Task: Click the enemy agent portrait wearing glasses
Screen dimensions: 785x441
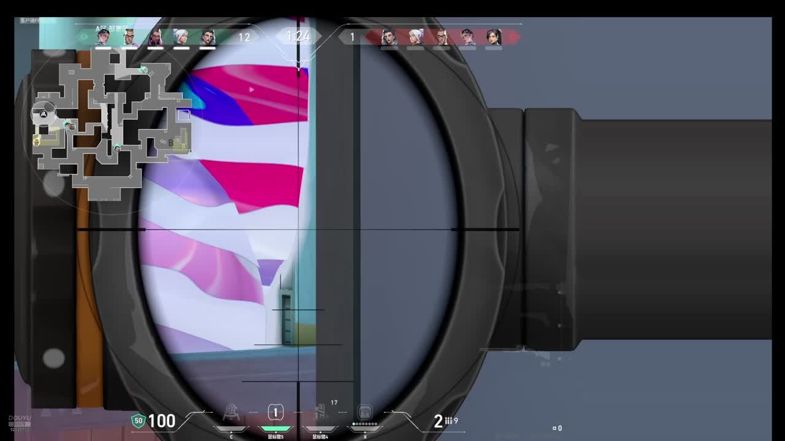Action: point(442,37)
